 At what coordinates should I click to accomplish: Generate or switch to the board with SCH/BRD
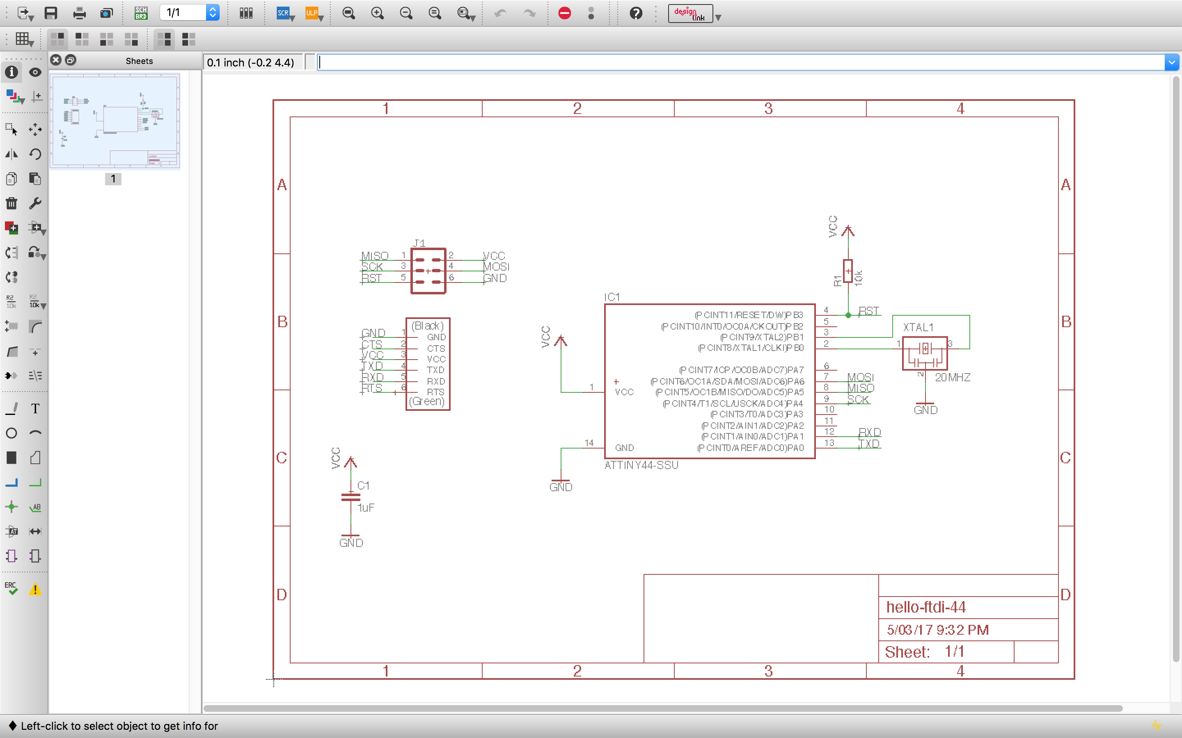(x=141, y=13)
